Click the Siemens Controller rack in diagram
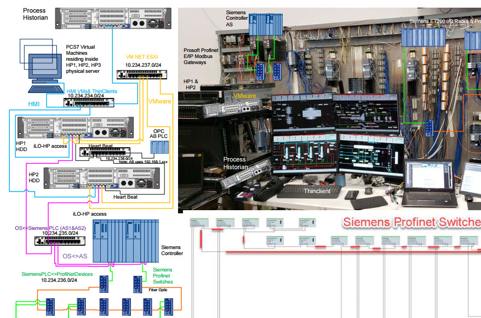The height and width of the screenshot is (318, 481). pyautogui.click(x=127, y=241)
